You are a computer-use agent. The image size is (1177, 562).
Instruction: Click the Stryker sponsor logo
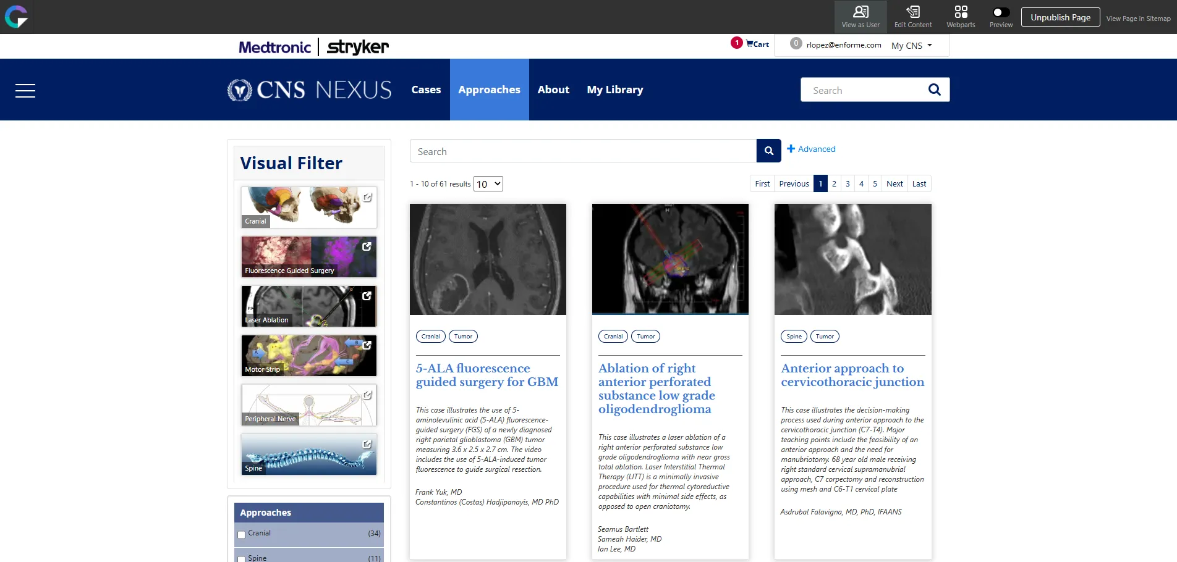(x=358, y=47)
